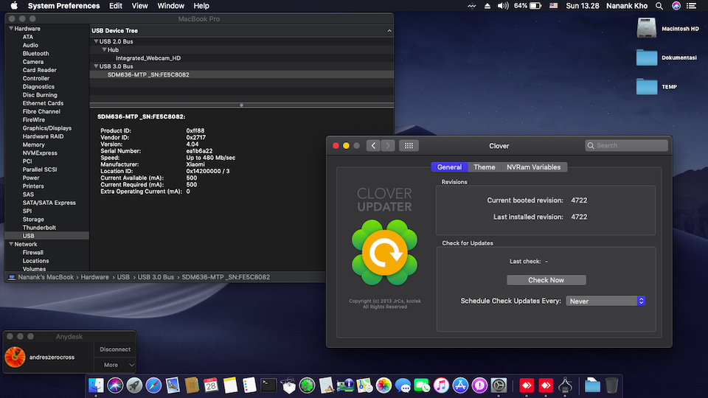The height and width of the screenshot is (398, 708).
Task: Open the Apple menu
Action: tap(14, 6)
